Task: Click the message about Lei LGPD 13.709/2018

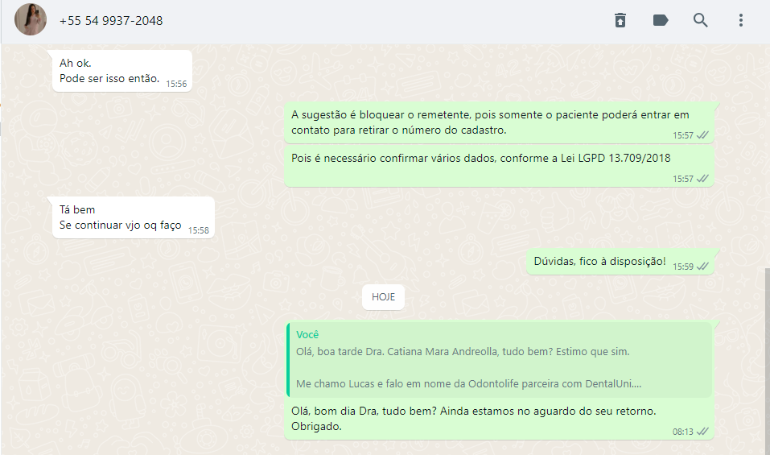Action: (x=499, y=167)
